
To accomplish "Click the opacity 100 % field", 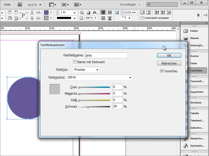I will [89, 18].
